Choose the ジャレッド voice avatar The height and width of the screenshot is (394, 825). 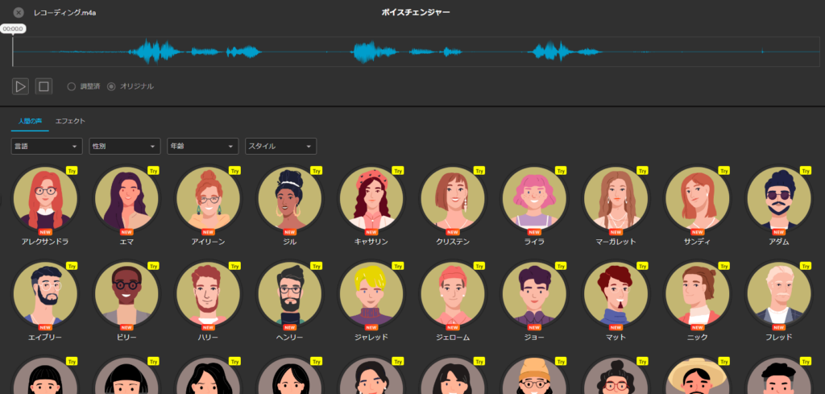[x=371, y=295]
